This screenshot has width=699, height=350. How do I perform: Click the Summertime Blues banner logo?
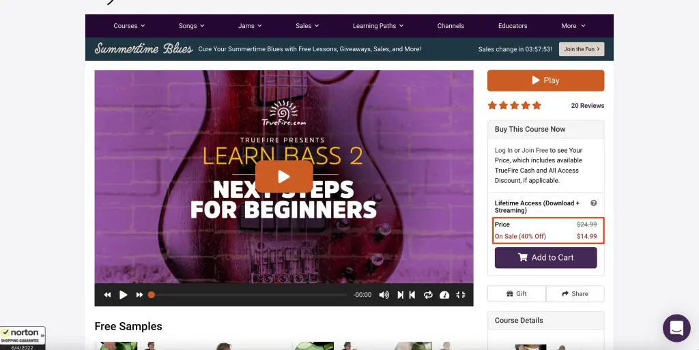tap(143, 48)
